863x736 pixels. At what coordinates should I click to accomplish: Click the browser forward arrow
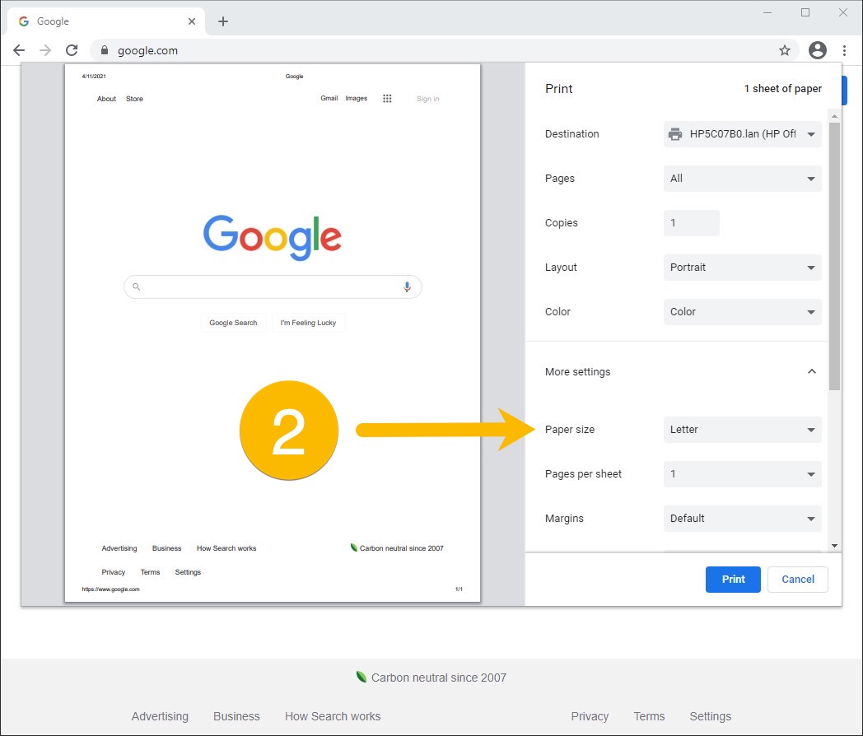coord(45,50)
